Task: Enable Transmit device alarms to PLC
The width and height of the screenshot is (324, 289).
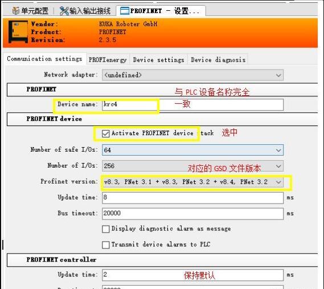Action: coord(105,245)
